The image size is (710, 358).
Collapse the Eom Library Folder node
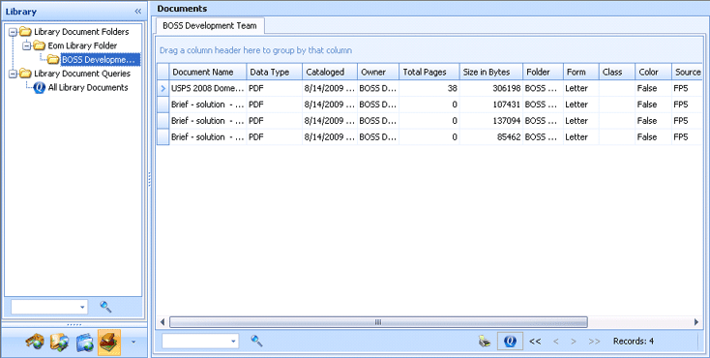(x=27, y=46)
